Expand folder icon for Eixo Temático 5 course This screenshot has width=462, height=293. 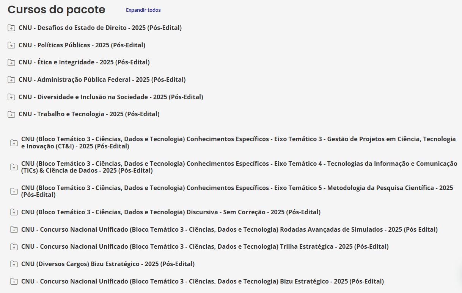point(14,191)
